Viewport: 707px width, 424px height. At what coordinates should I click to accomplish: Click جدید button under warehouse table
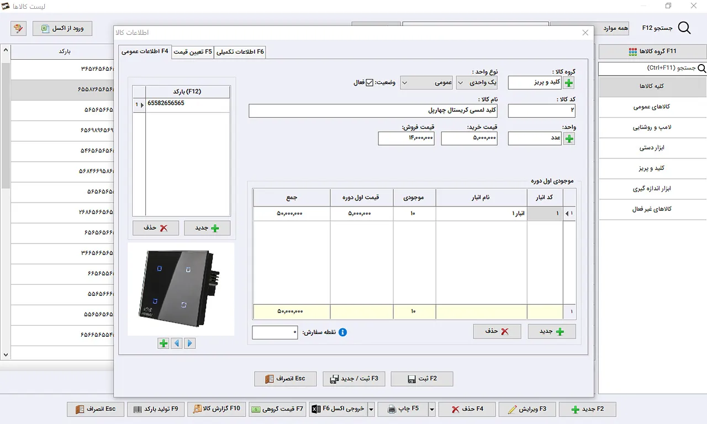click(552, 331)
